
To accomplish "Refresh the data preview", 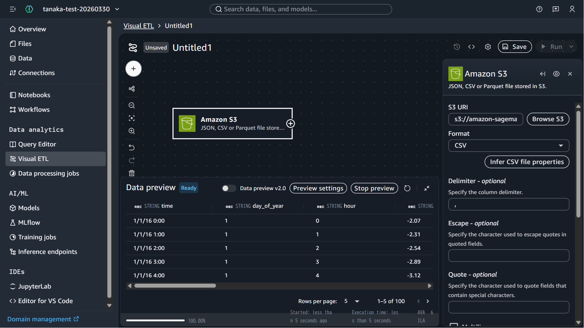I will [407, 188].
